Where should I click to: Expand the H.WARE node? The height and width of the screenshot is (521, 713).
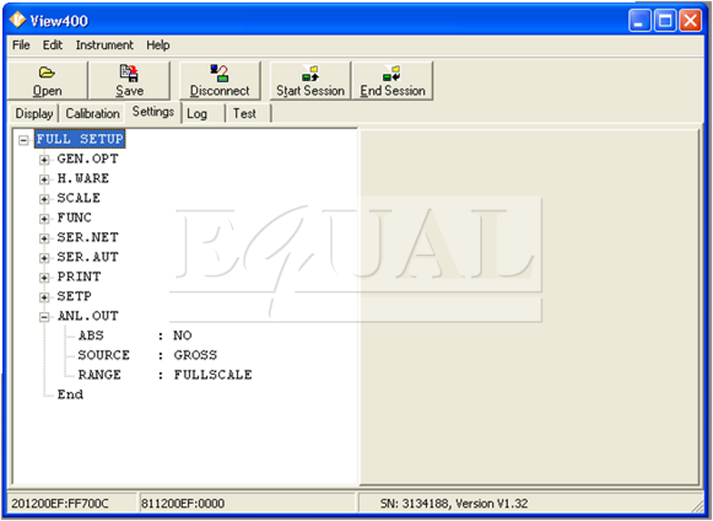coord(44,178)
